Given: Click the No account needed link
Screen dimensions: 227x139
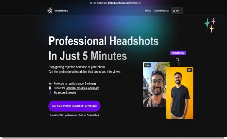Looking at the screenshot, I should [65, 93].
